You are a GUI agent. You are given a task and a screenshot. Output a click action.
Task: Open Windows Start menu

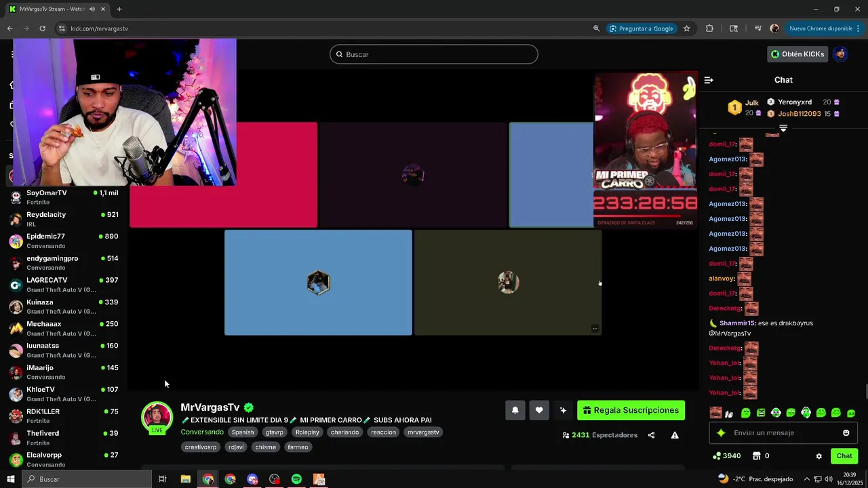point(10,479)
